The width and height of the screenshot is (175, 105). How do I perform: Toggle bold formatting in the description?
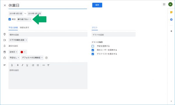pos(18,65)
